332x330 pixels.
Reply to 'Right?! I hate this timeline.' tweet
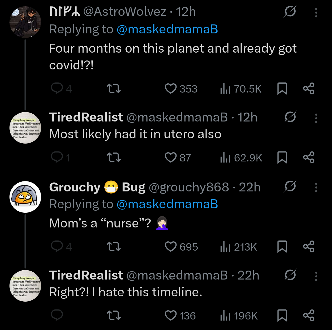[57, 315]
